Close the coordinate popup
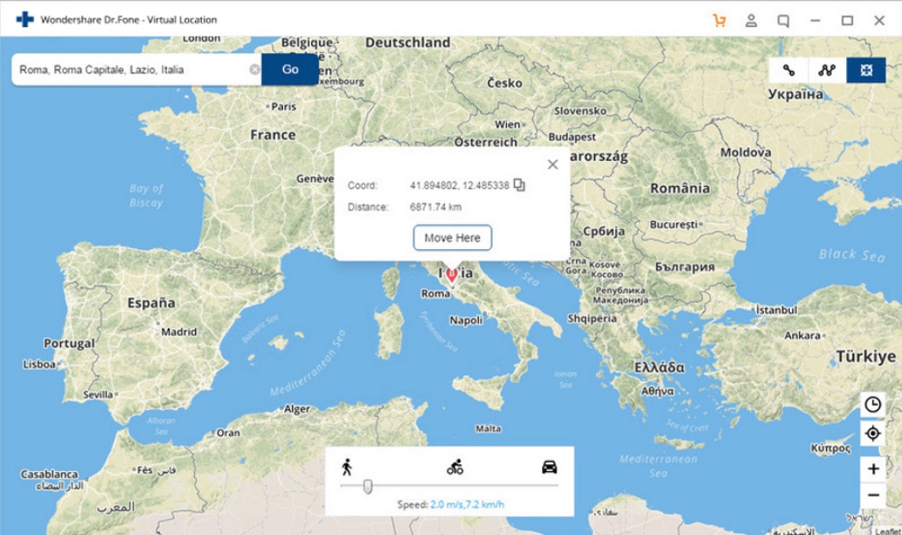This screenshot has width=902, height=535. [x=552, y=164]
